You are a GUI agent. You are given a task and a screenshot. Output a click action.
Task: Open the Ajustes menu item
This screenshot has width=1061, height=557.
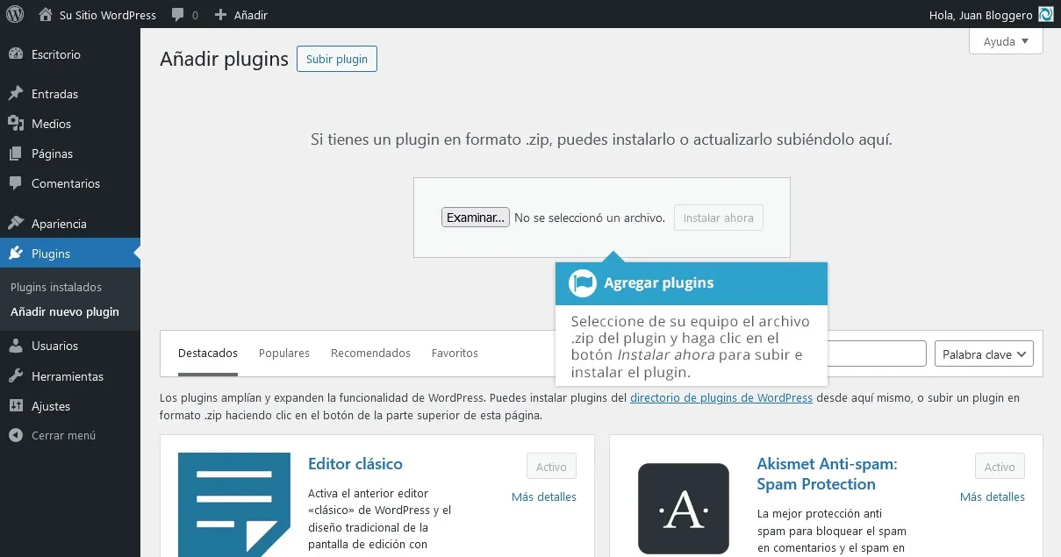pyautogui.click(x=70, y=406)
